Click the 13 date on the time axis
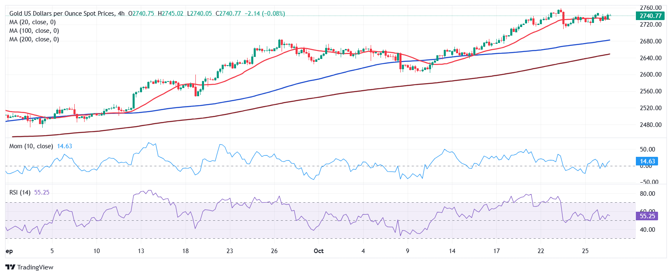672x276 pixels. [141, 251]
